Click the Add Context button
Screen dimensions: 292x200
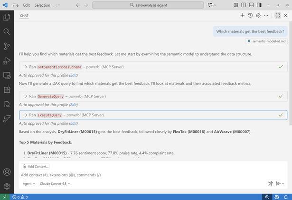(35, 166)
